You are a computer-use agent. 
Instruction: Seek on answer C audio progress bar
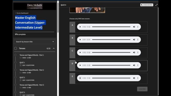coord(111,53)
